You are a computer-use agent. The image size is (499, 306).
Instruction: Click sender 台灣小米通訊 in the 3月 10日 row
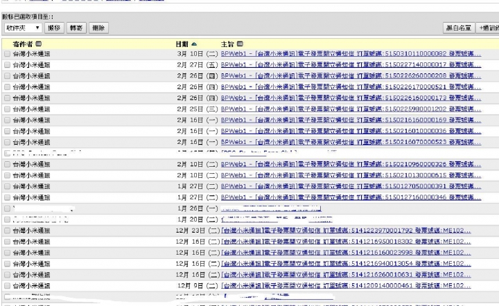(31, 54)
